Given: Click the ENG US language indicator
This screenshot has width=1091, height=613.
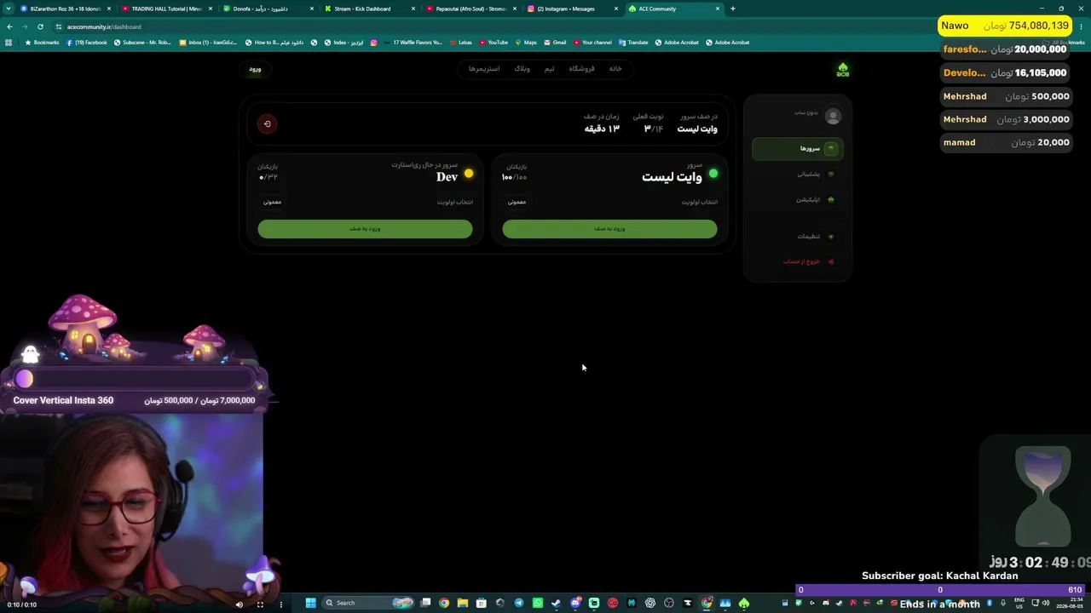Looking at the screenshot, I should pyautogui.click(x=1019, y=604).
